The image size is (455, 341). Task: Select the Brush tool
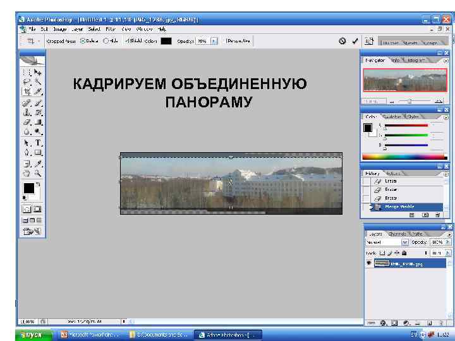pyautogui.click(x=38, y=103)
